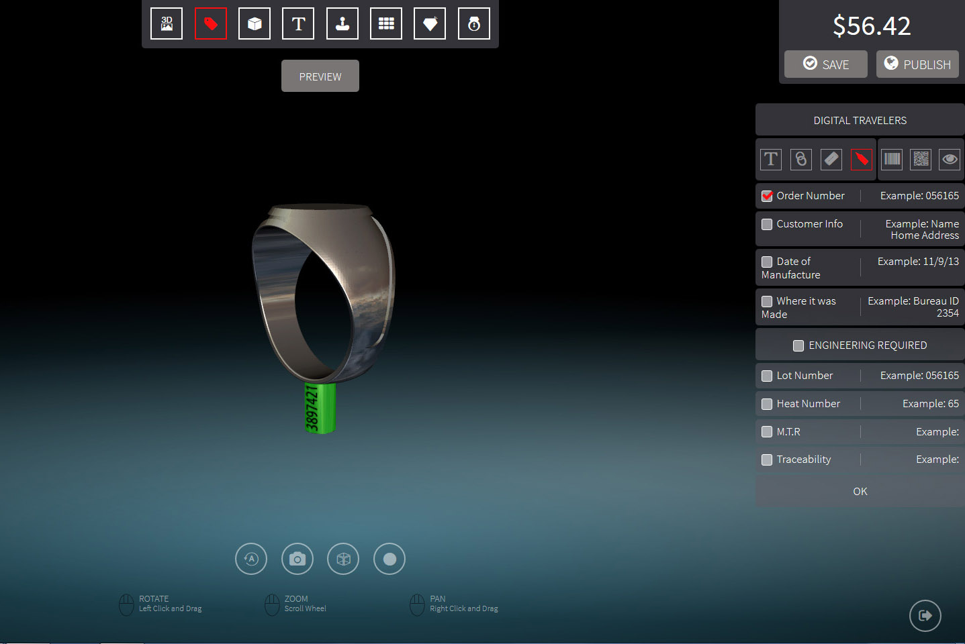Screen dimensions: 965x644
Task: Click the ring sizing icon
Action: 474,24
